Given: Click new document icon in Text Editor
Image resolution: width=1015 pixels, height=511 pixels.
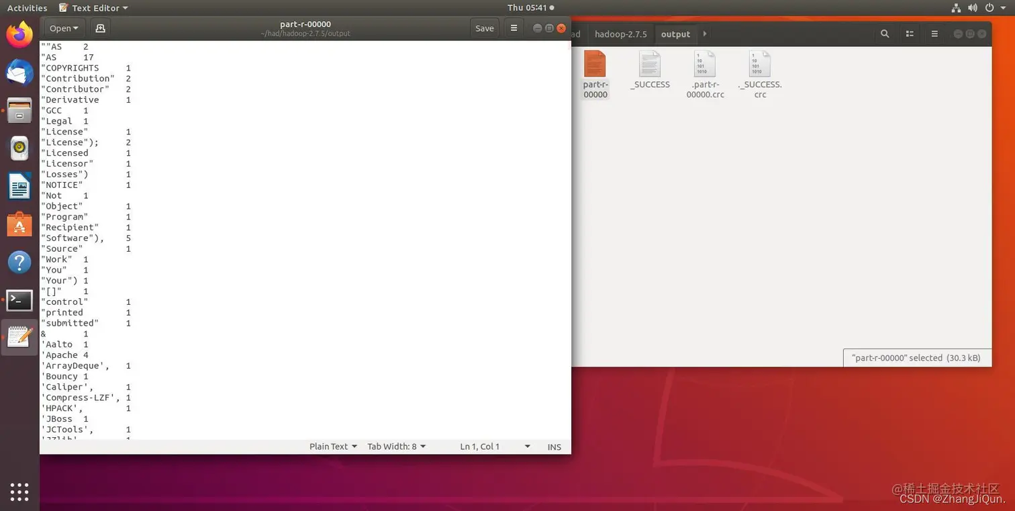Looking at the screenshot, I should [x=100, y=28].
